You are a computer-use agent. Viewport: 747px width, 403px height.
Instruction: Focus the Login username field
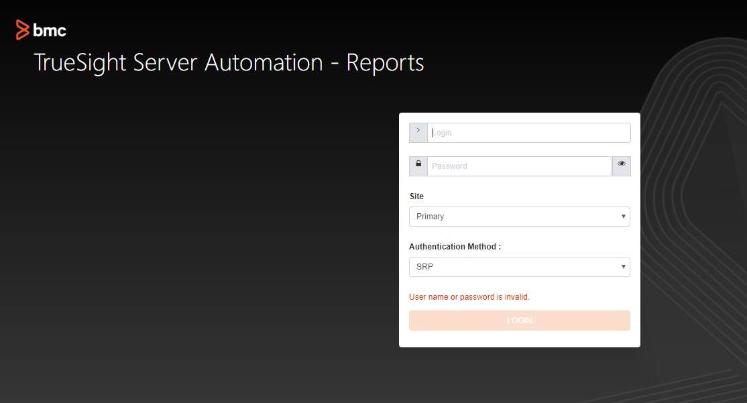tap(529, 132)
